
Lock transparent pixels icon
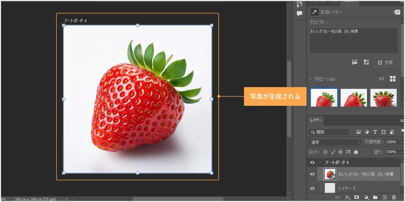tap(326, 152)
